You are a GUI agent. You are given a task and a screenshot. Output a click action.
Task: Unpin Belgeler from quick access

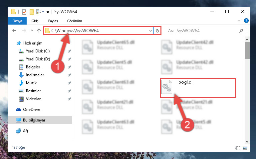pyautogui.click(x=69, y=67)
